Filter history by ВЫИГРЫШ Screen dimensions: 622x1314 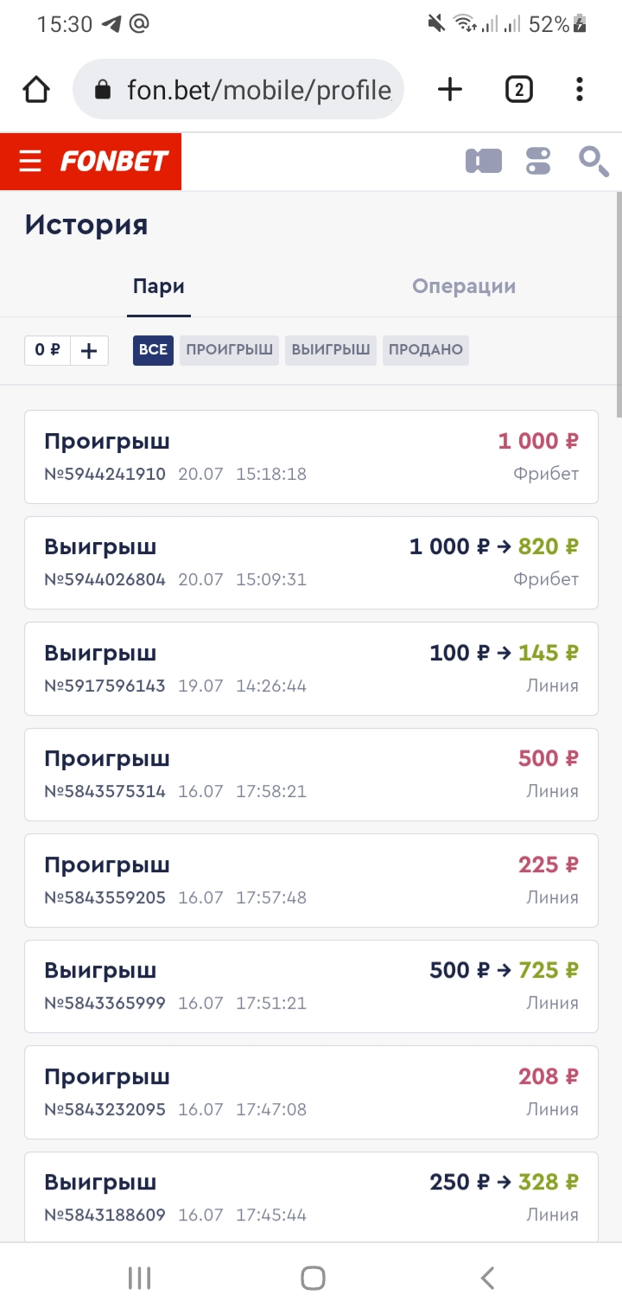click(331, 350)
